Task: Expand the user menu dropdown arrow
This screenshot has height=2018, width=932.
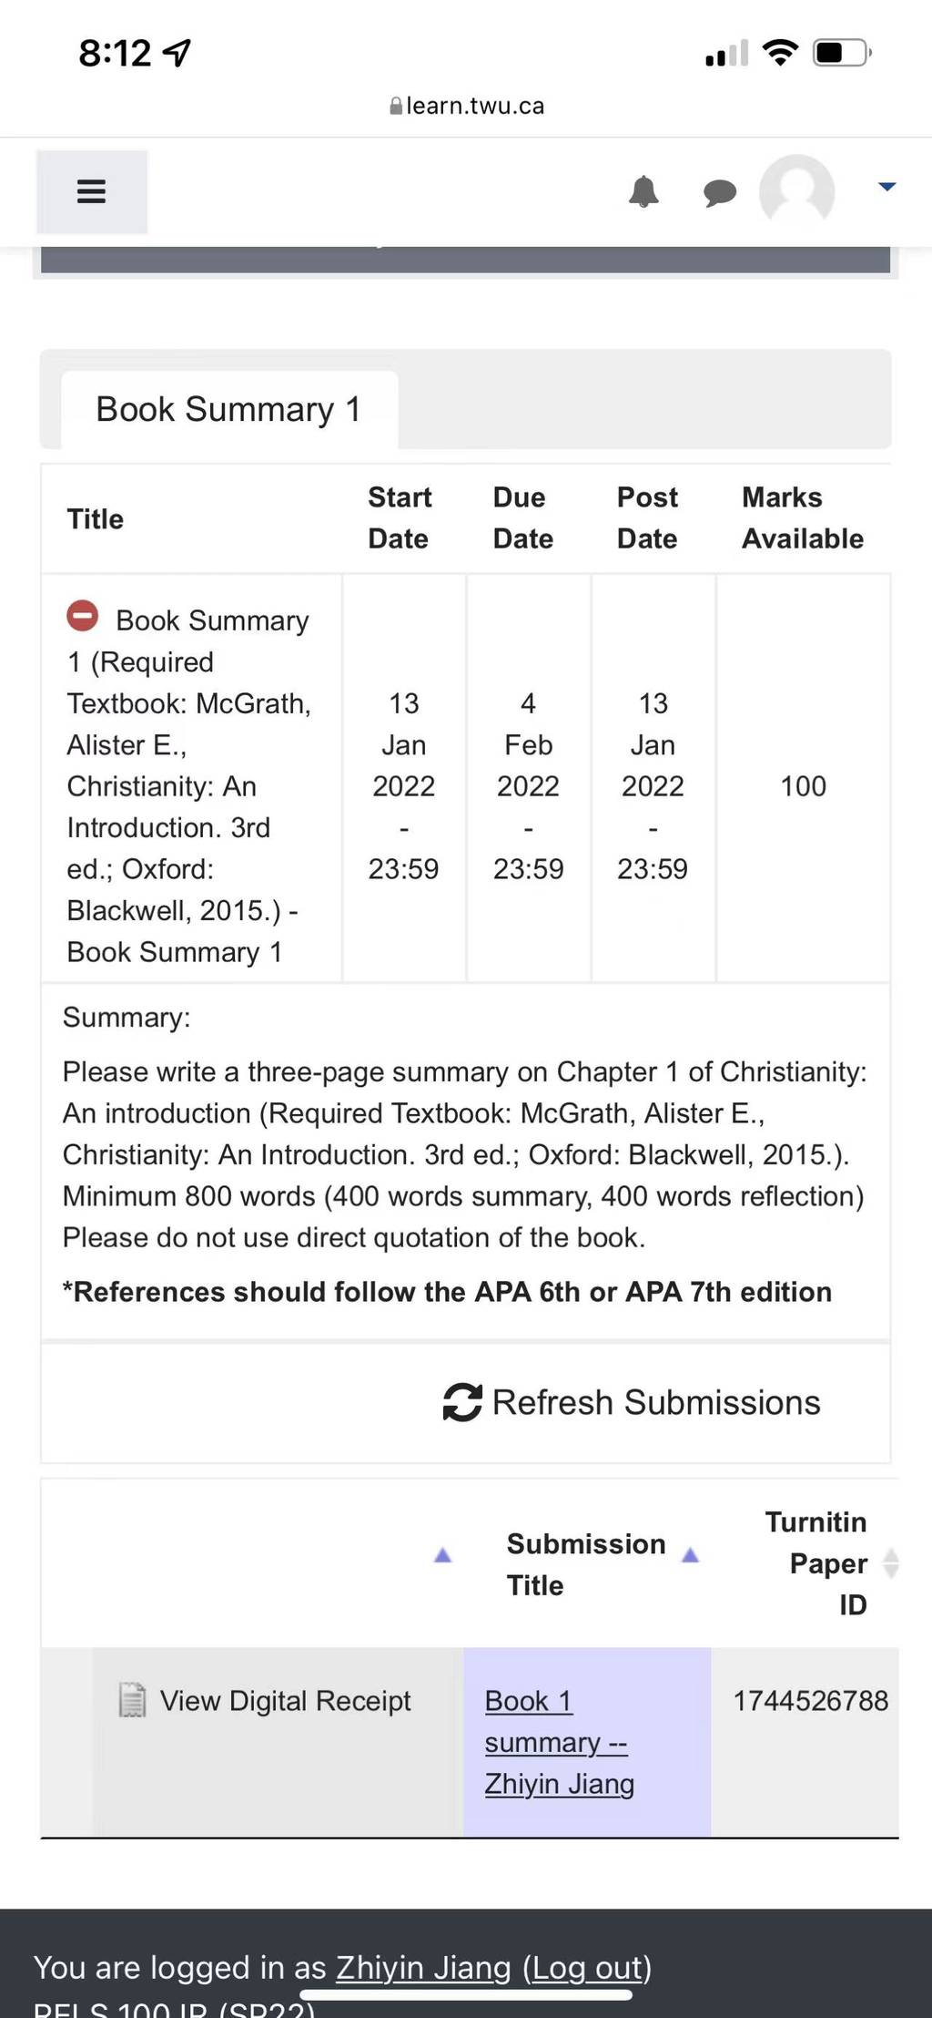Action: coord(886,187)
